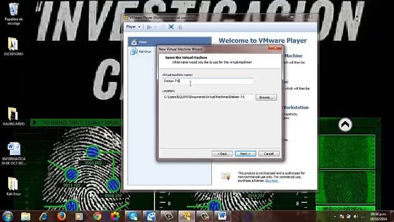394x222 pixels.
Task: Click inside the Location path field
Action: [208, 97]
